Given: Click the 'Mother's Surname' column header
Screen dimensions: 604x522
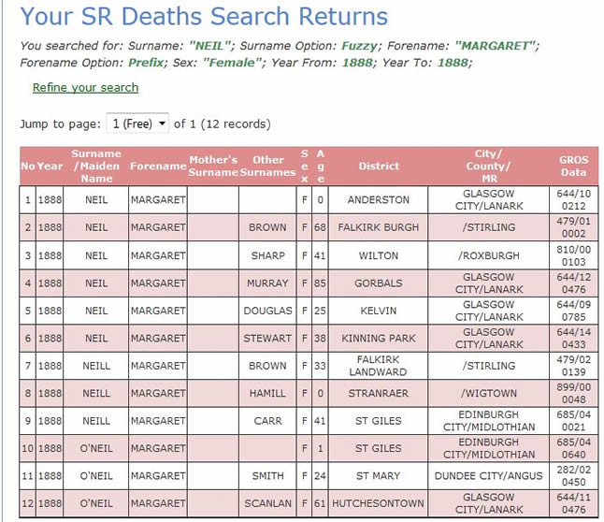Looking at the screenshot, I should [213, 167].
